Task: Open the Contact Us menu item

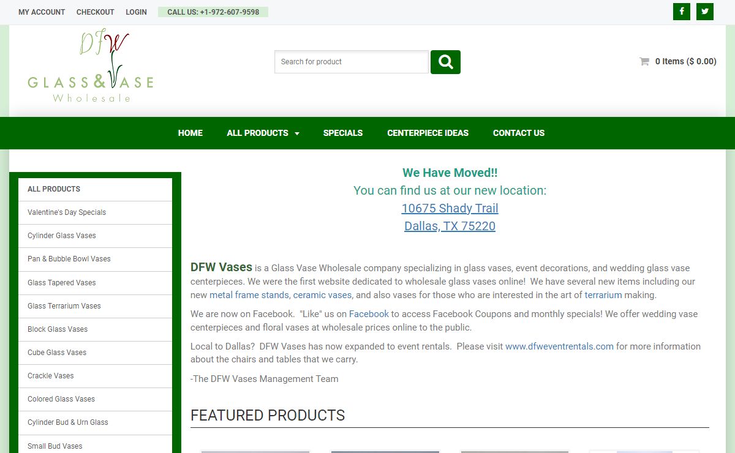Action: [519, 133]
